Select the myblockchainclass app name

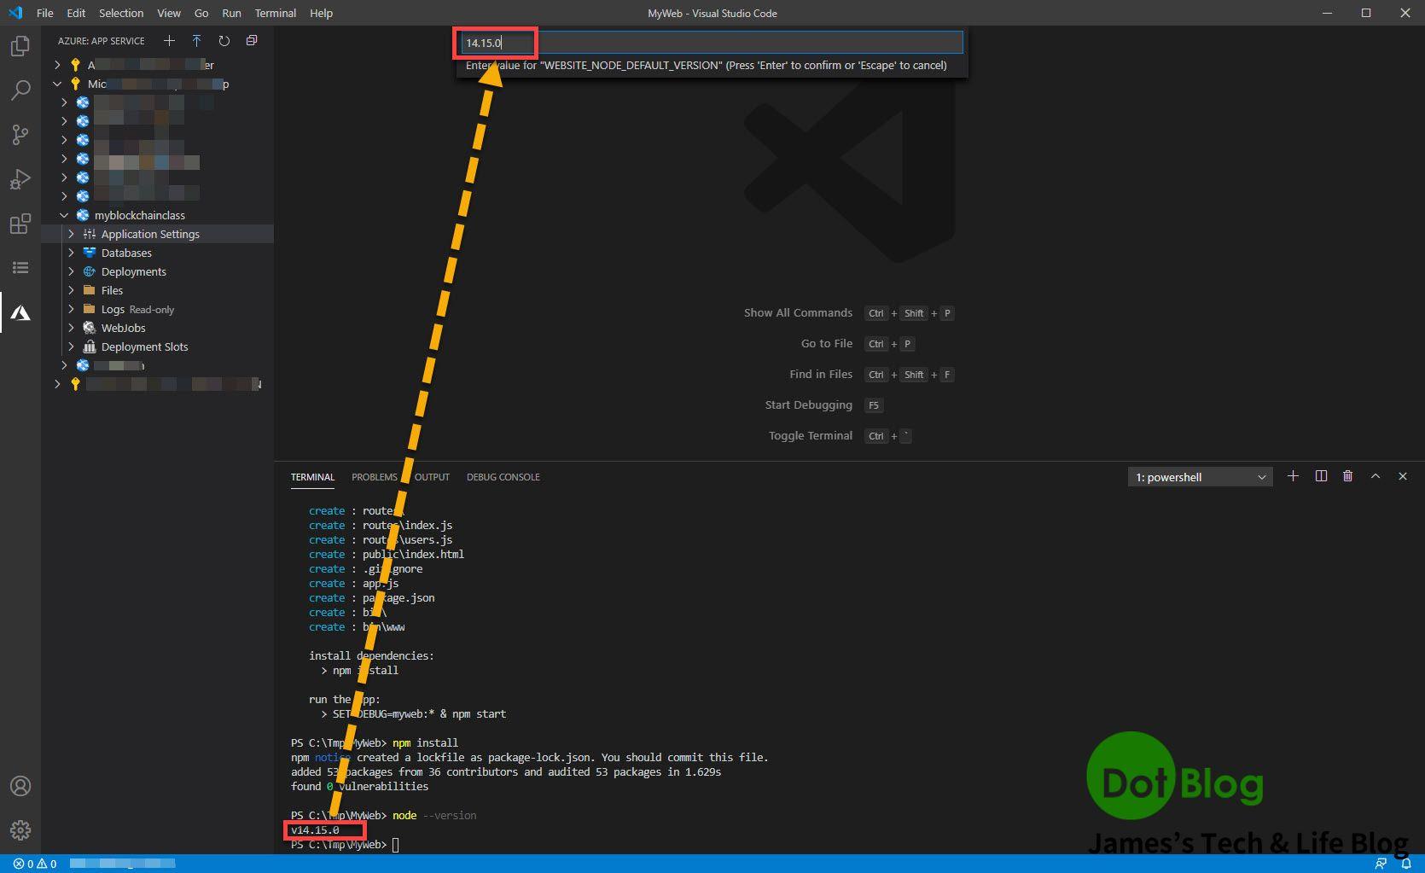tap(140, 215)
